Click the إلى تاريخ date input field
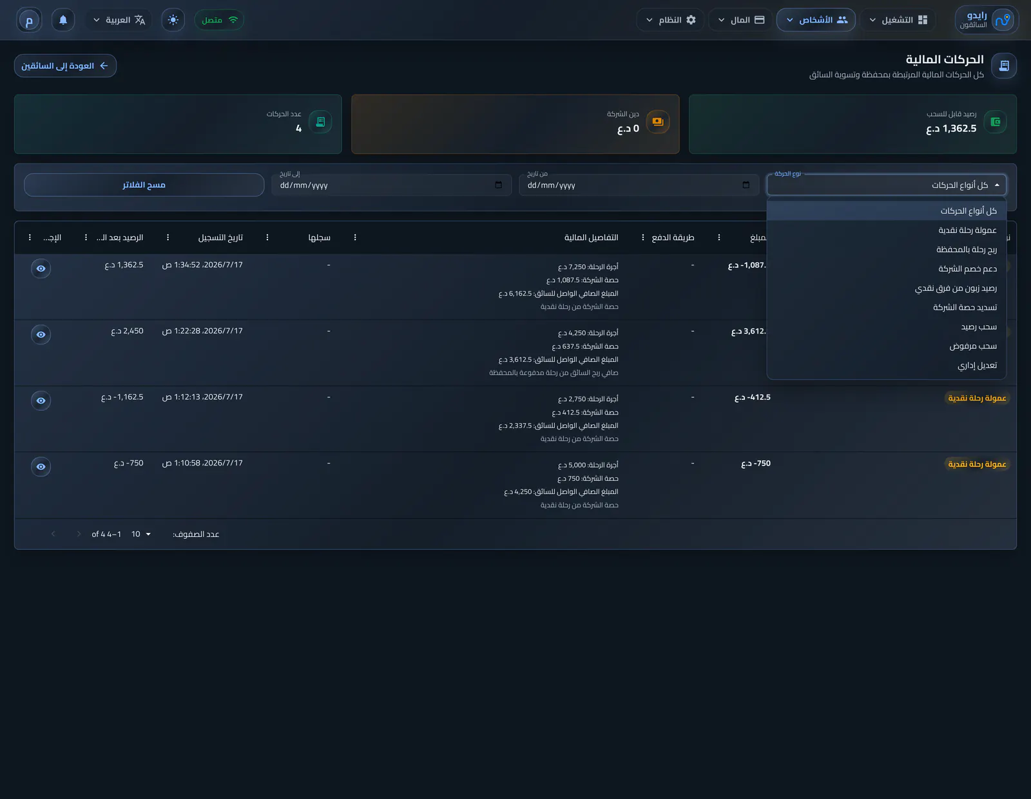Screen dimensions: 1031x799 pos(391,185)
